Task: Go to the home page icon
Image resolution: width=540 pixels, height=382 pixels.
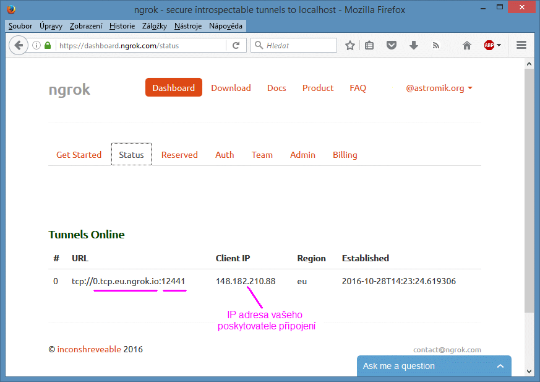Action: point(466,45)
